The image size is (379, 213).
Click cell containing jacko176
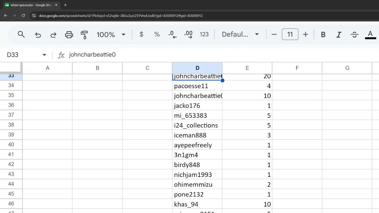click(197, 106)
